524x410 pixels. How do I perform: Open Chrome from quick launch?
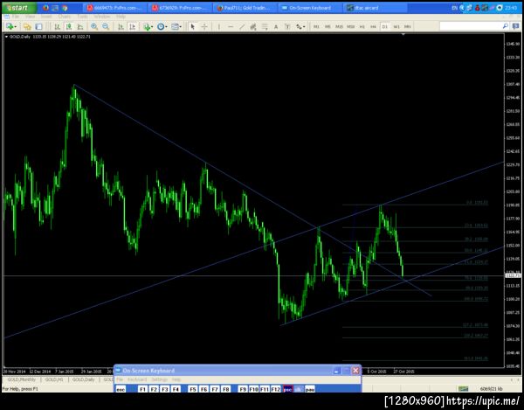[x=65, y=8]
